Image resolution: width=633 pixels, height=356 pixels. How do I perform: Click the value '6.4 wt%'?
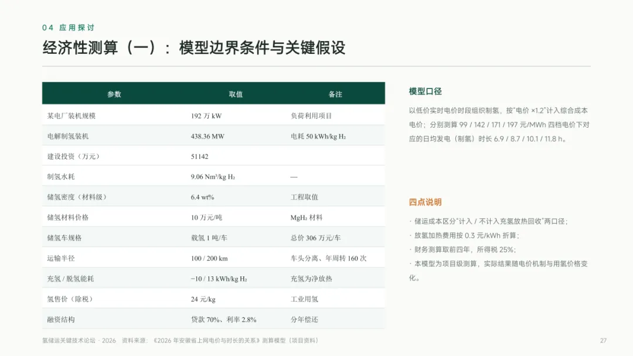point(202,197)
